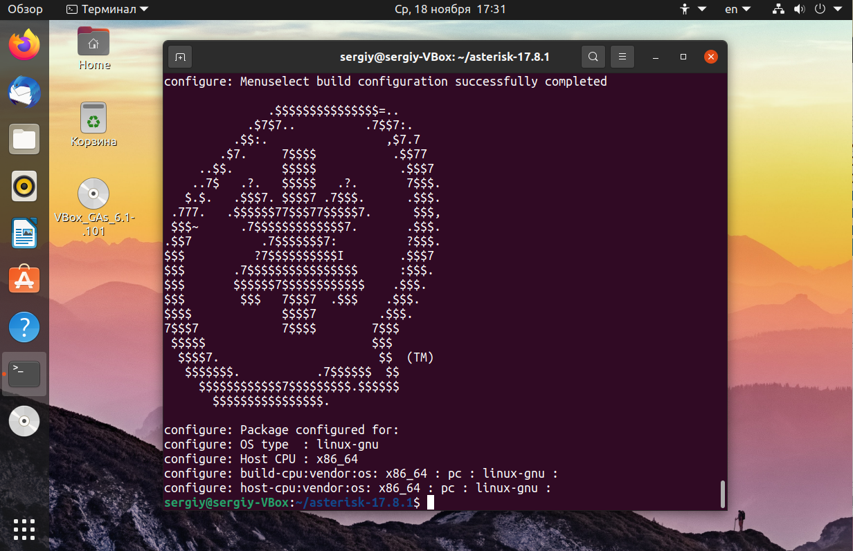853x551 pixels.
Task: Open a new terminal tab button
Action: coord(179,57)
